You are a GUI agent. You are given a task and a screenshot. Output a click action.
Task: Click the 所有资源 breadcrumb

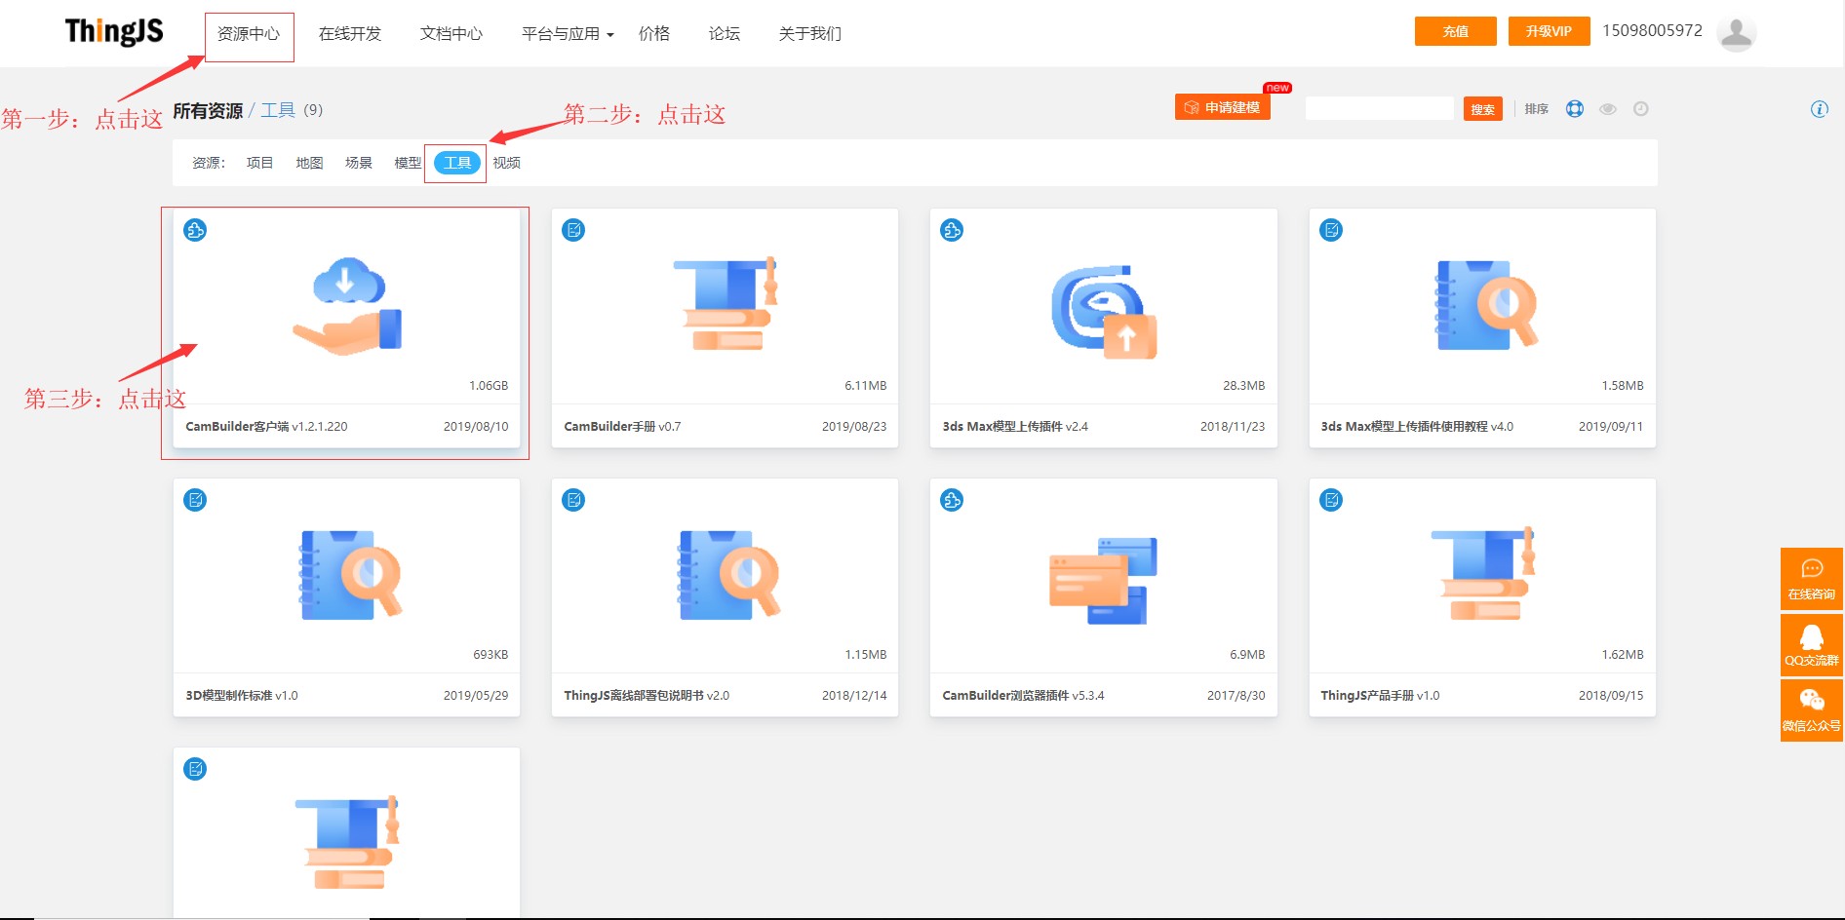[x=208, y=111]
